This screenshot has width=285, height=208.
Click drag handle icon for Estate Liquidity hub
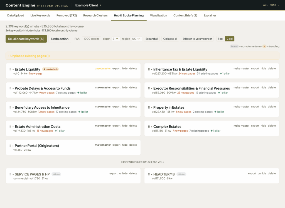click(x=10, y=69)
